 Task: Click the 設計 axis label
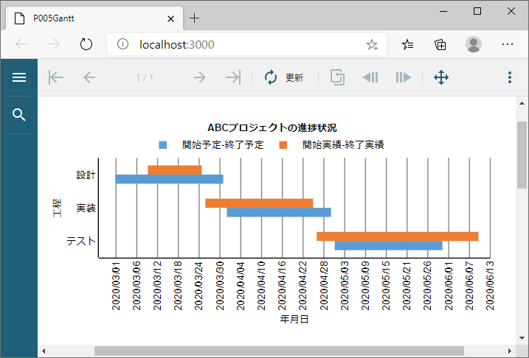[x=86, y=175]
